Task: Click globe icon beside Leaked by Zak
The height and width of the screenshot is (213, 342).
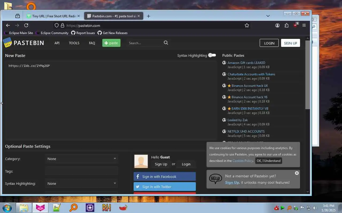Action: (x=224, y=120)
